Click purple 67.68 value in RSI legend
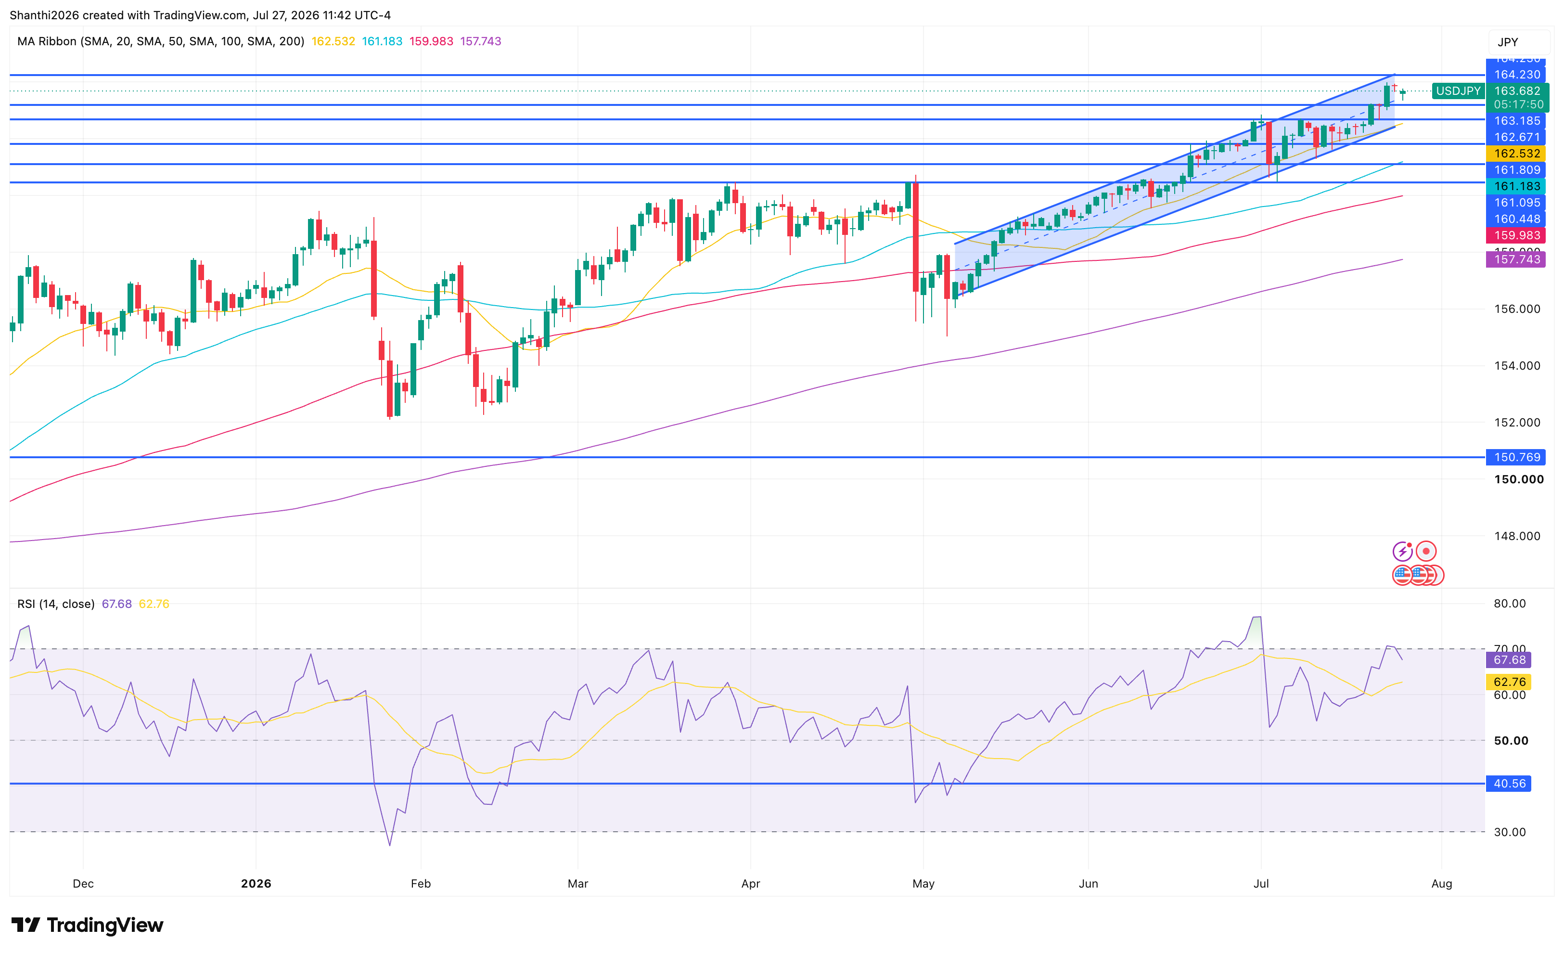The height and width of the screenshot is (954, 1564). coord(117,604)
